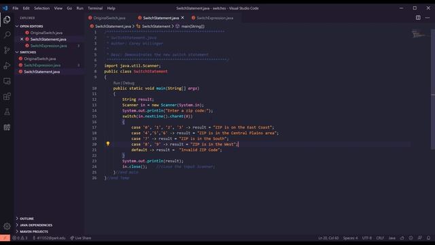
Task: Open OriginalSwitch.java in Open Editors list
Action: point(46,33)
